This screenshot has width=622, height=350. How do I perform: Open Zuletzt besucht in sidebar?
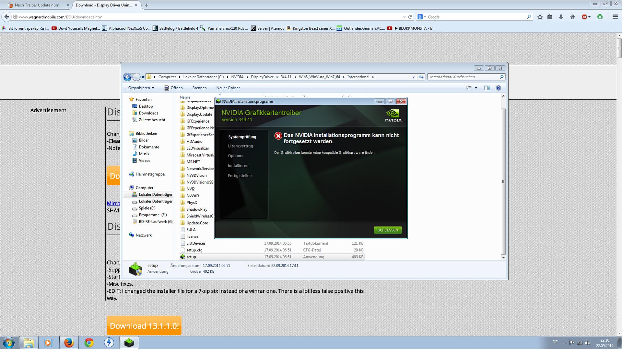pos(152,120)
